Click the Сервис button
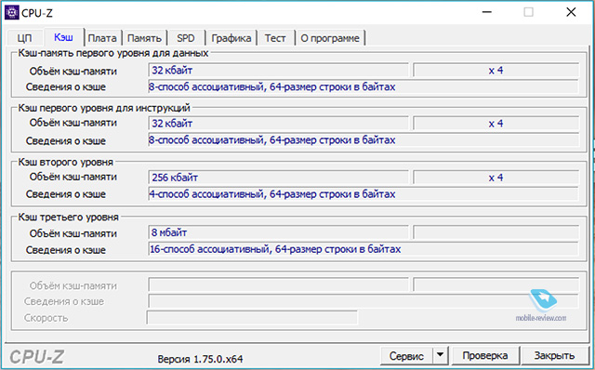The height and width of the screenshot is (370, 595). click(406, 356)
